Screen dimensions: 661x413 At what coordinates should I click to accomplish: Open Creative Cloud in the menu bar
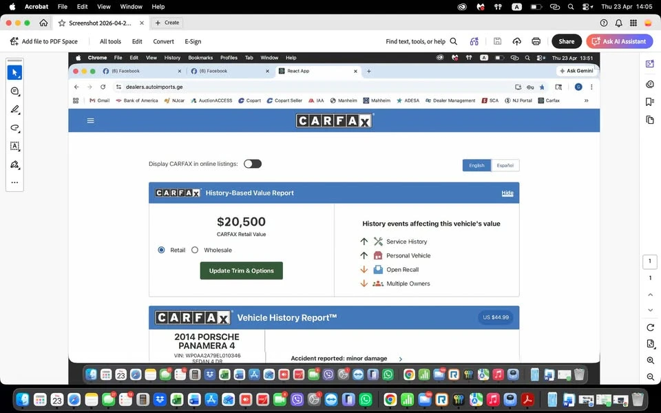(462, 7)
